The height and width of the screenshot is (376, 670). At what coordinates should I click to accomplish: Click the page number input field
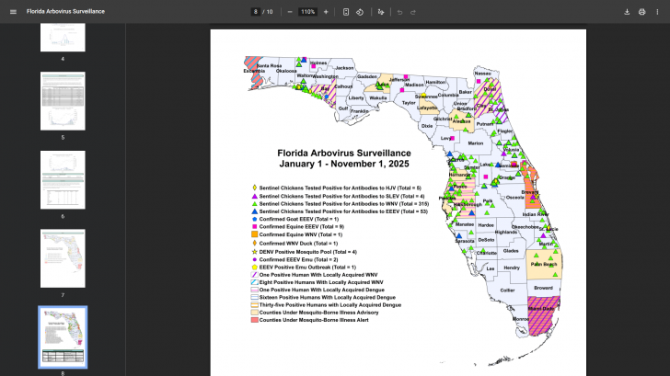point(255,12)
